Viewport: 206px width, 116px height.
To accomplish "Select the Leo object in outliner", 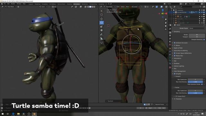I will coord(181,17).
